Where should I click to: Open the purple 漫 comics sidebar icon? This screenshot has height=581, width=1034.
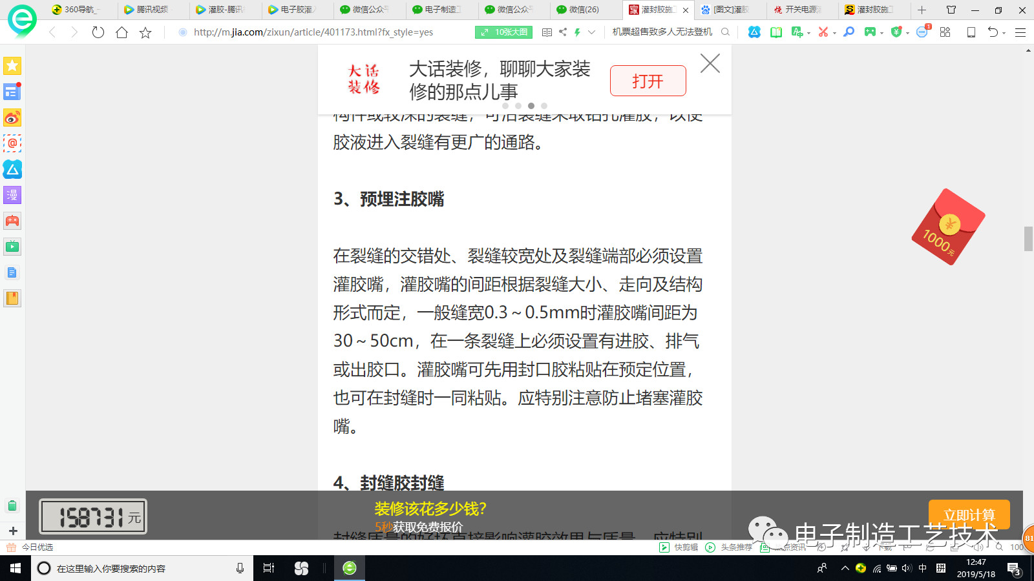12,195
